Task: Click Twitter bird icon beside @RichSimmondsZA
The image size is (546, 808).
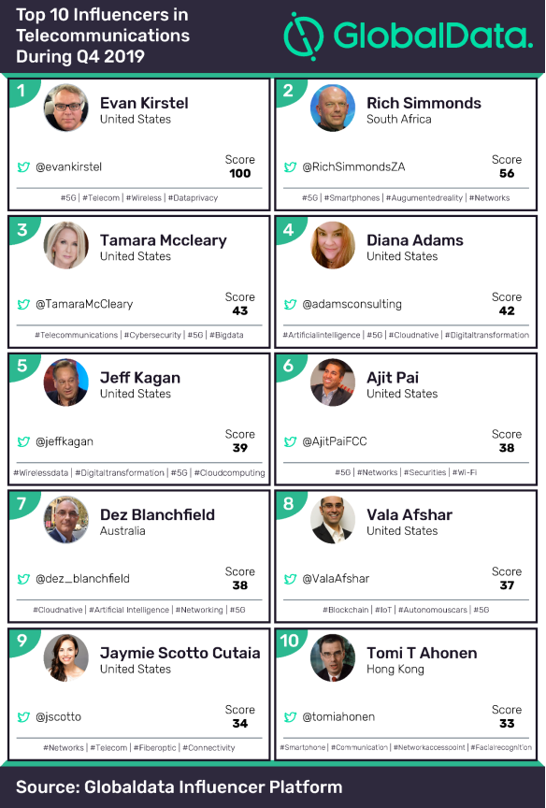Action: pyautogui.click(x=291, y=167)
